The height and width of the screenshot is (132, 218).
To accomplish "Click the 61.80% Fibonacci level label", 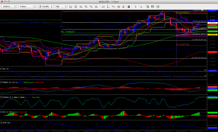I will pos(200,40).
